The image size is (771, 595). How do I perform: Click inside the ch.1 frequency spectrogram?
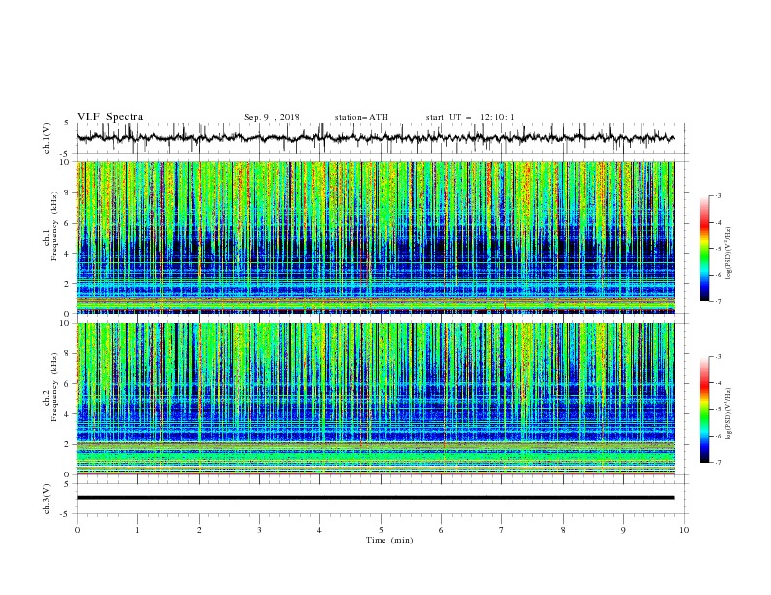point(376,237)
